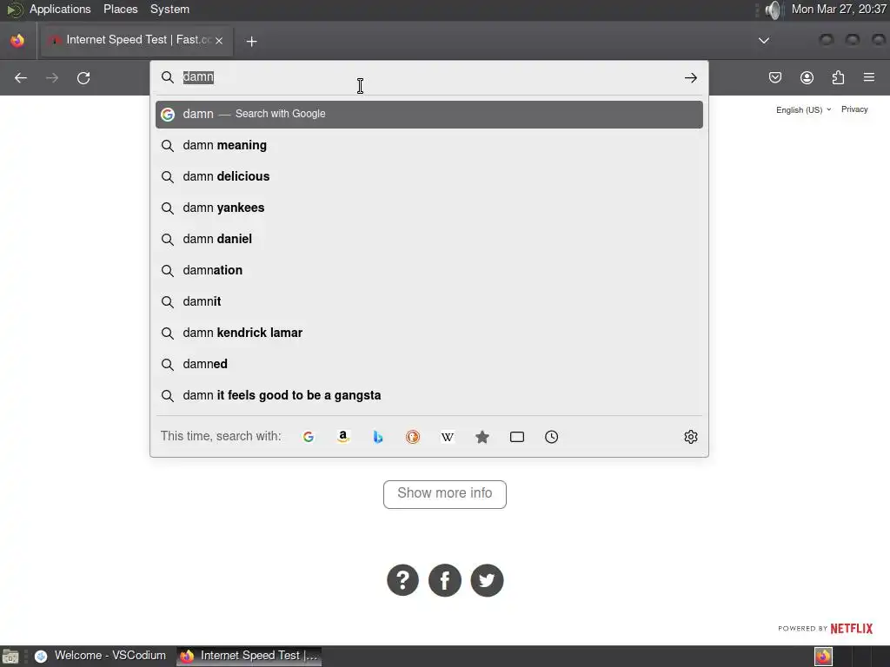
Task: Click the Netflix logo link
Action: click(852, 629)
